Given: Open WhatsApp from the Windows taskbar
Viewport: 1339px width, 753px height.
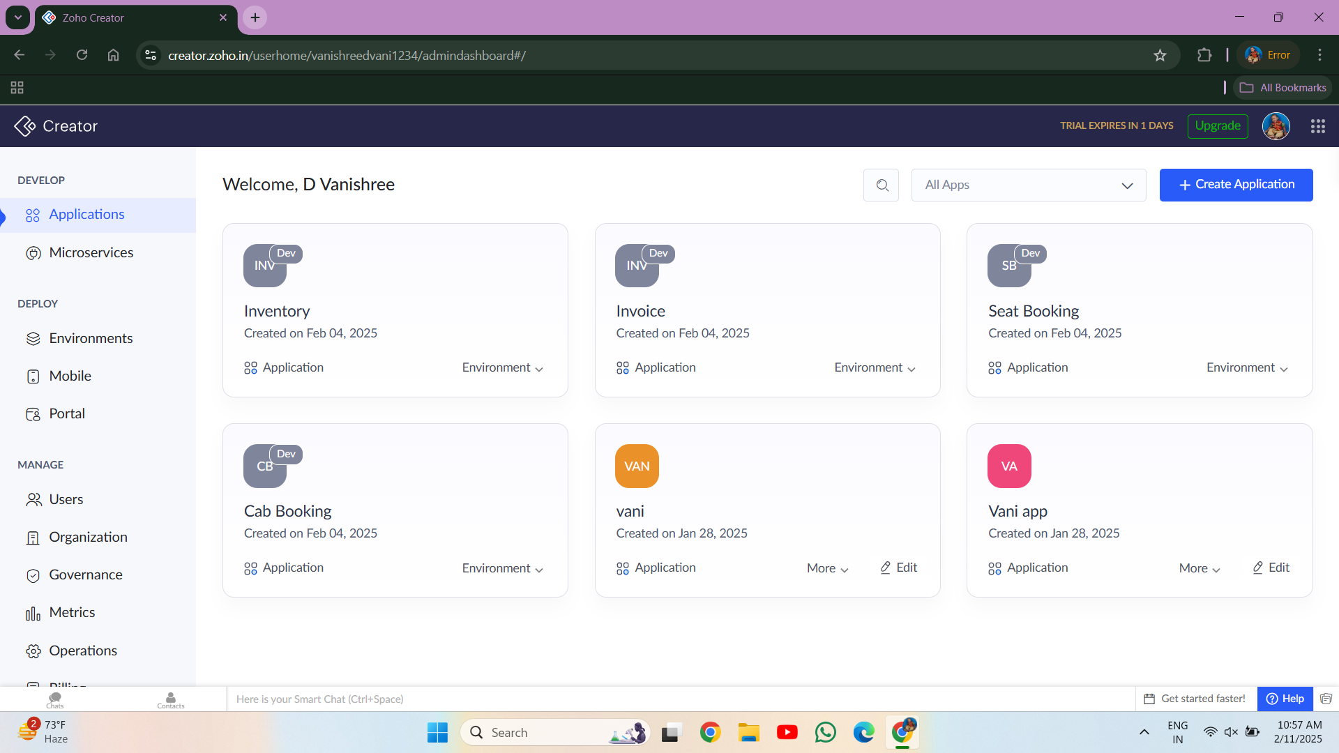Looking at the screenshot, I should click(825, 732).
